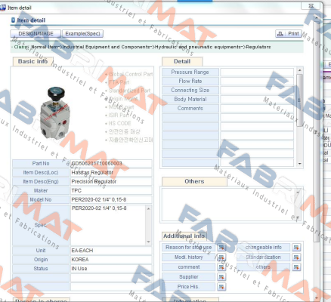Click the ISIR Part text
This screenshot has width=331, height=302.
click(x=119, y=115)
